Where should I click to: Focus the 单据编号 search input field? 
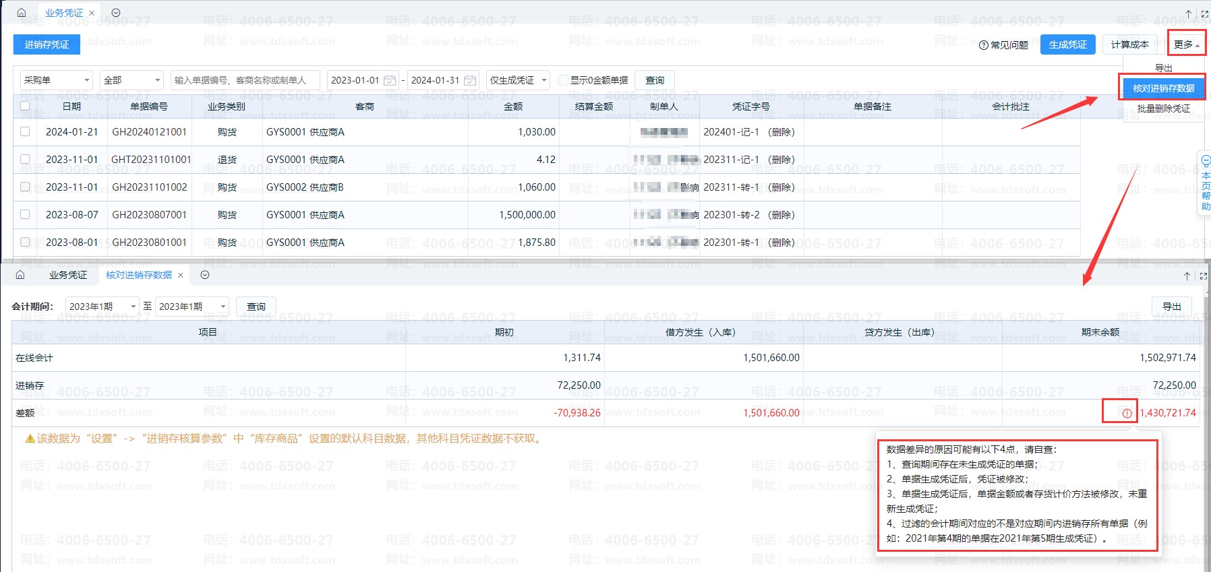click(x=245, y=80)
